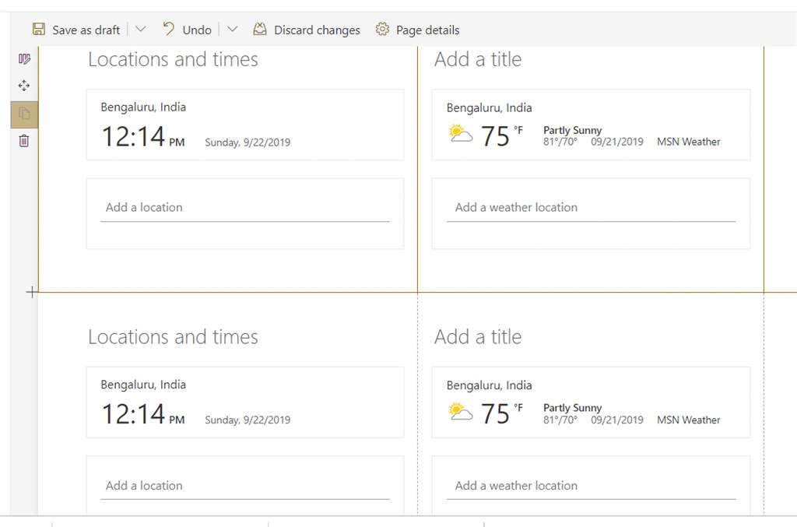
Task: Click bottom partly sunny weather icon
Action: (461, 411)
